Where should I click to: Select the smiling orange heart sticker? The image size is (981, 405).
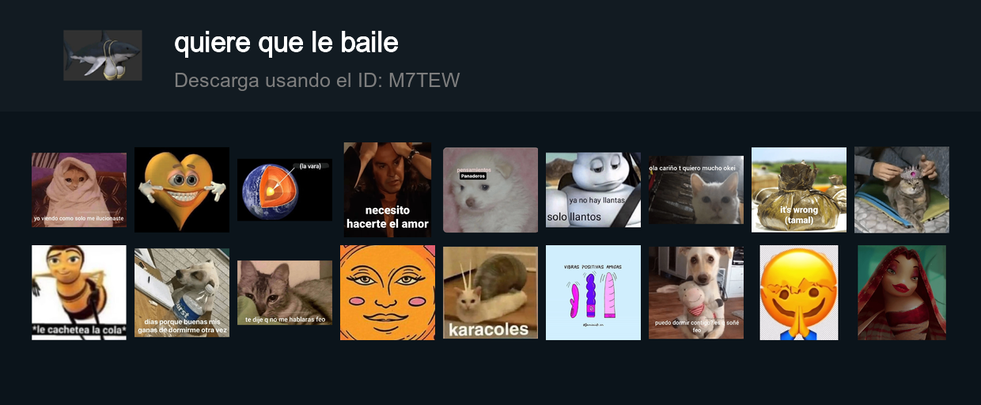tap(182, 190)
